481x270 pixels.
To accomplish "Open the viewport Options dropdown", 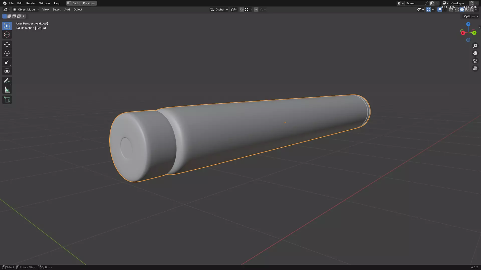I will point(471,16).
